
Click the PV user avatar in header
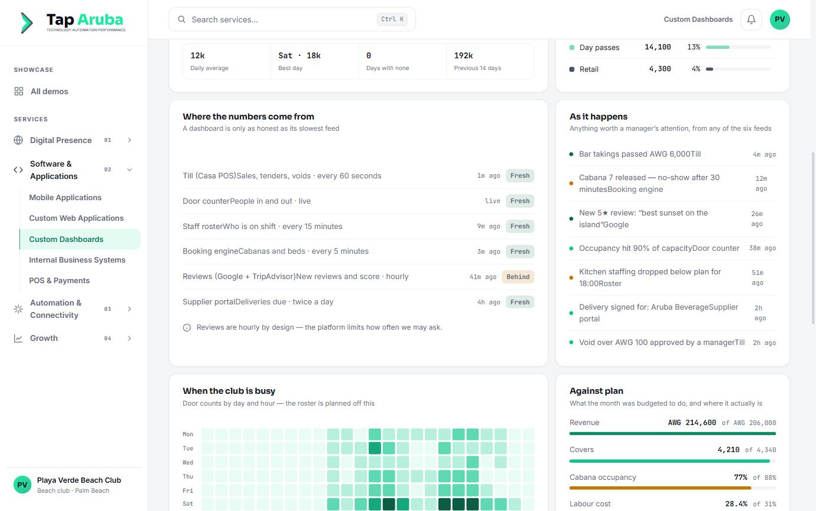pos(780,19)
